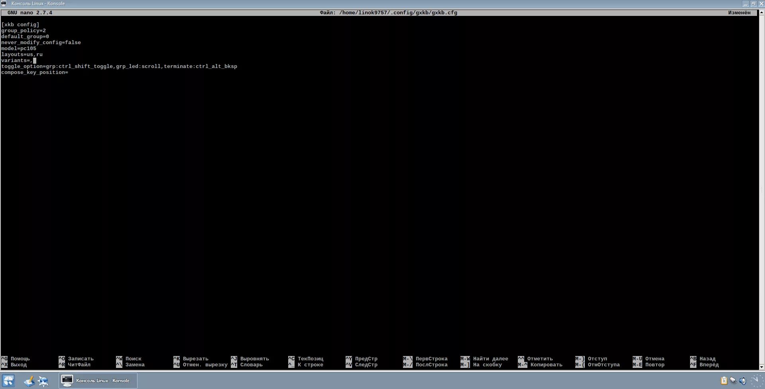Click the ^K Вырезать shortcut label

point(191,359)
